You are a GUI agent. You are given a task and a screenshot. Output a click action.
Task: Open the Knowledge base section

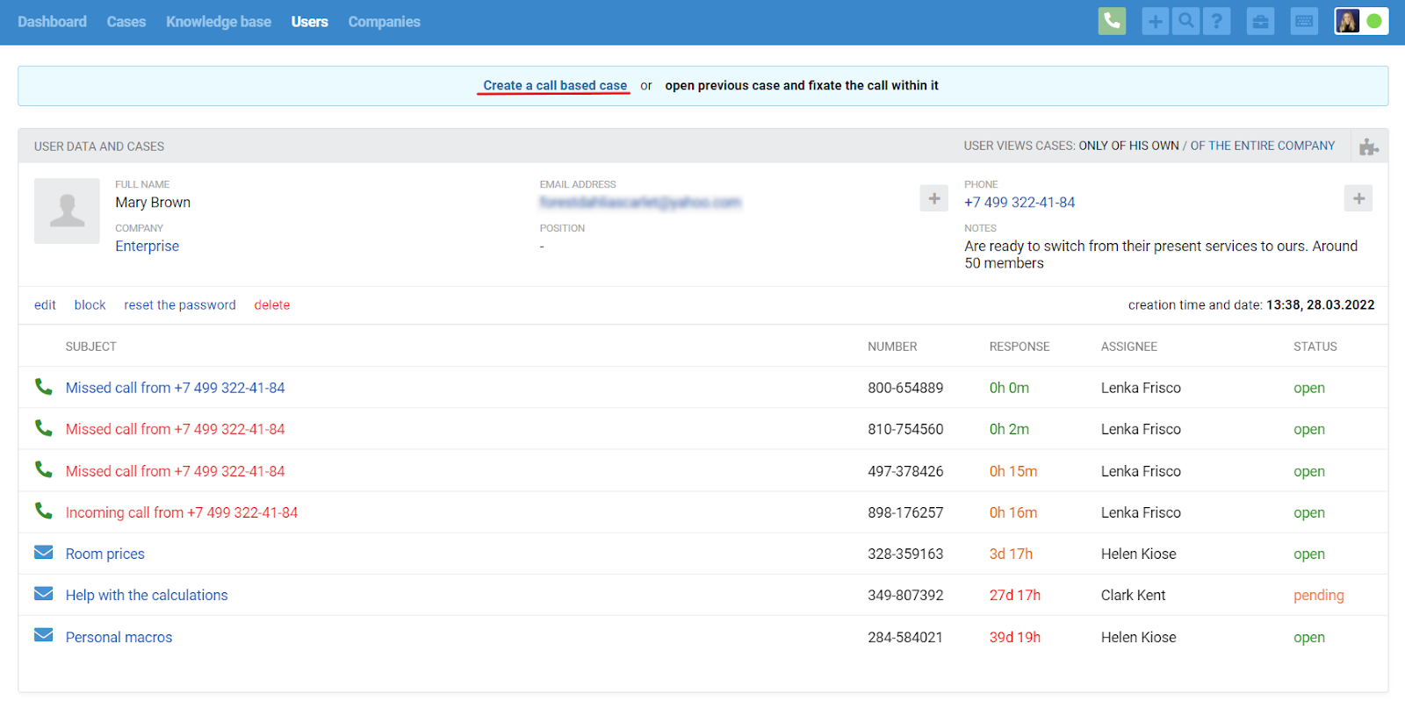219,22
